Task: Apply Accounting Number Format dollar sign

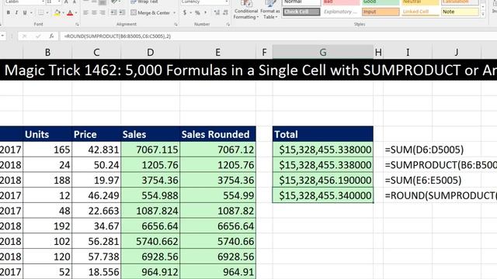Action: click(185, 12)
